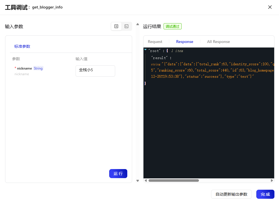Screen dimensions: 279x201
Task: Click JSON line containing "ranking_score":60
Action: 213,70
